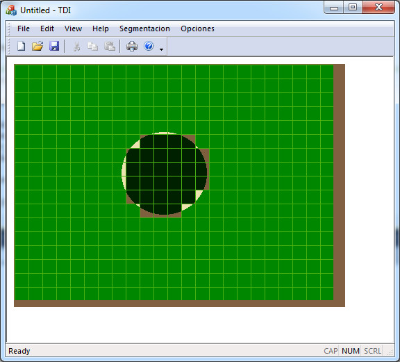
Task: Open the View menu
Action: [x=73, y=28]
